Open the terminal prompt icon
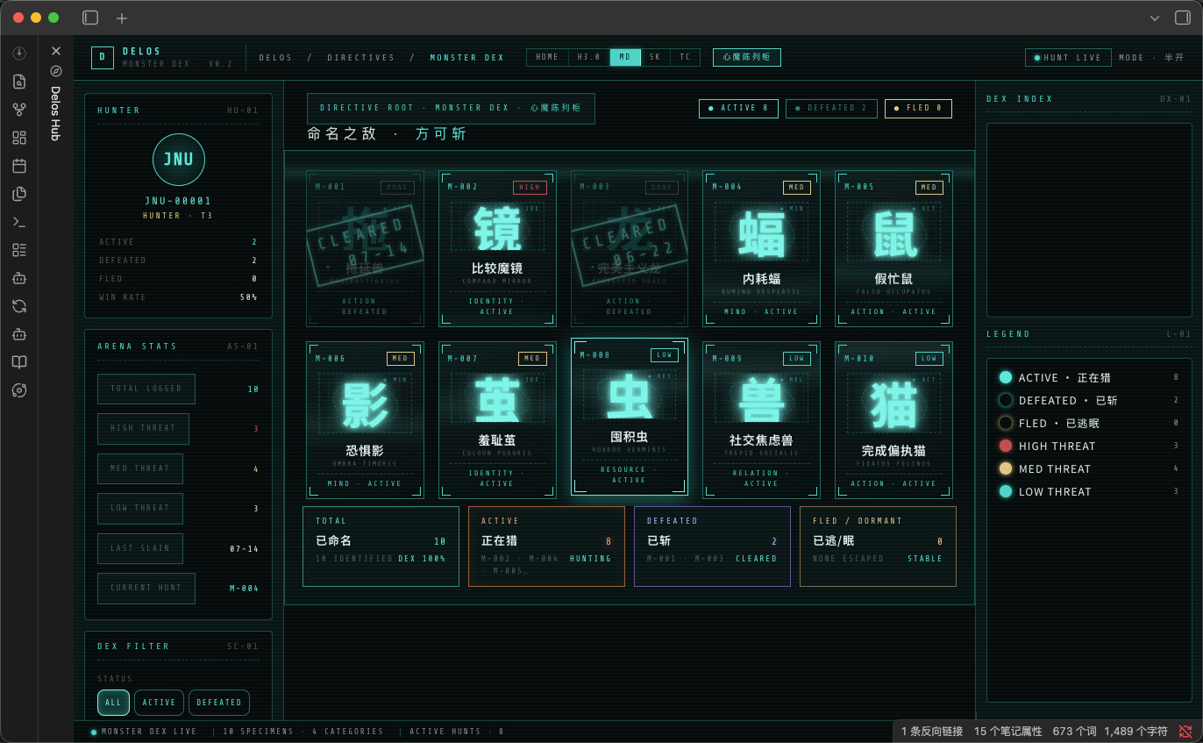1203x743 pixels. coord(19,222)
